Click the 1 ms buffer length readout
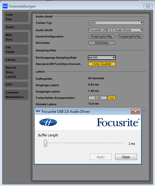This screenshot has width=155, height=186. click(132, 144)
